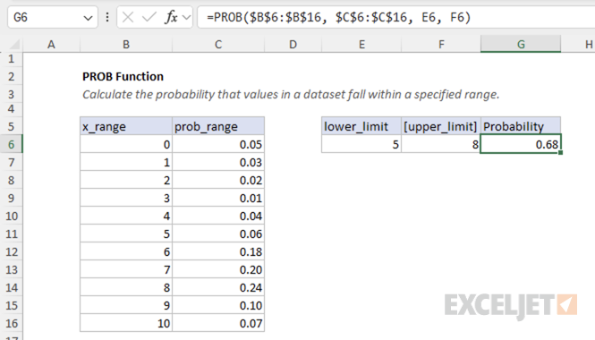This screenshot has width=595, height=340.
Task: Select x_range cell with value 2
Action: pyautogui.click(x=126, y=180)
